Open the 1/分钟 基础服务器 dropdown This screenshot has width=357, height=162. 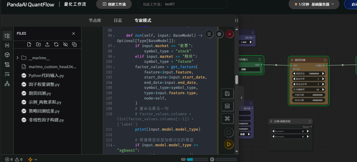coord(314,4)
